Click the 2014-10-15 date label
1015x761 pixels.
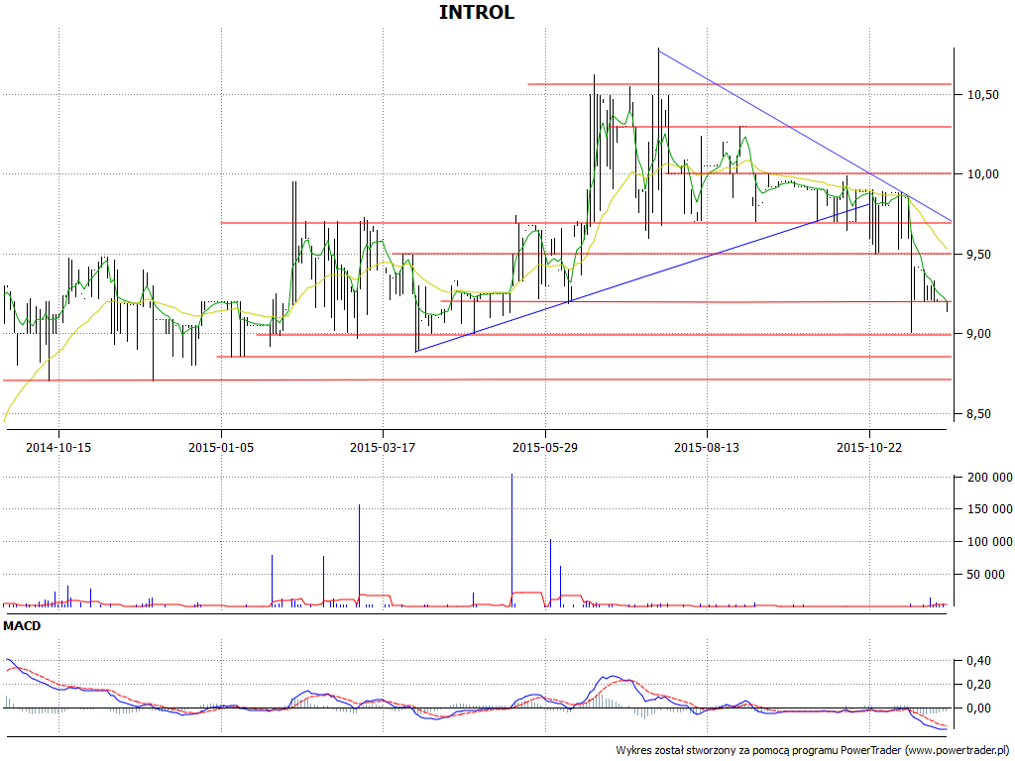[x=58, y=447]
